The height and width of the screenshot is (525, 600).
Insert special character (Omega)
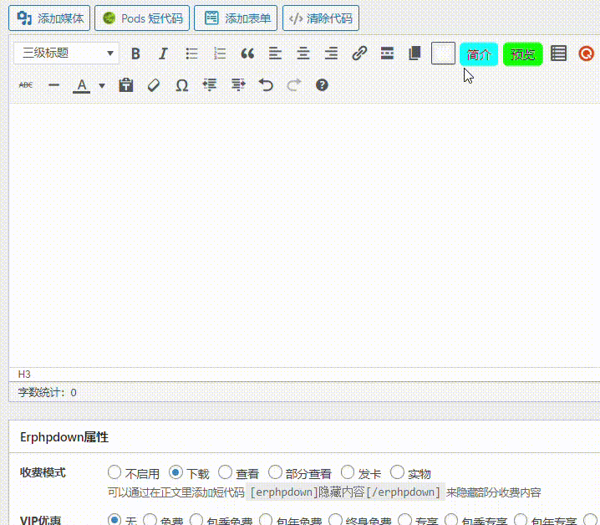pyautogui.click(x=182, y=85)
